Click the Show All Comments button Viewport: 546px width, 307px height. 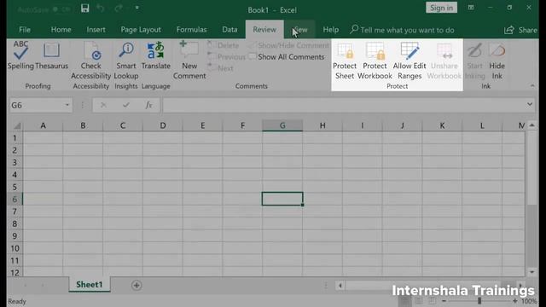tap(287, 57)
